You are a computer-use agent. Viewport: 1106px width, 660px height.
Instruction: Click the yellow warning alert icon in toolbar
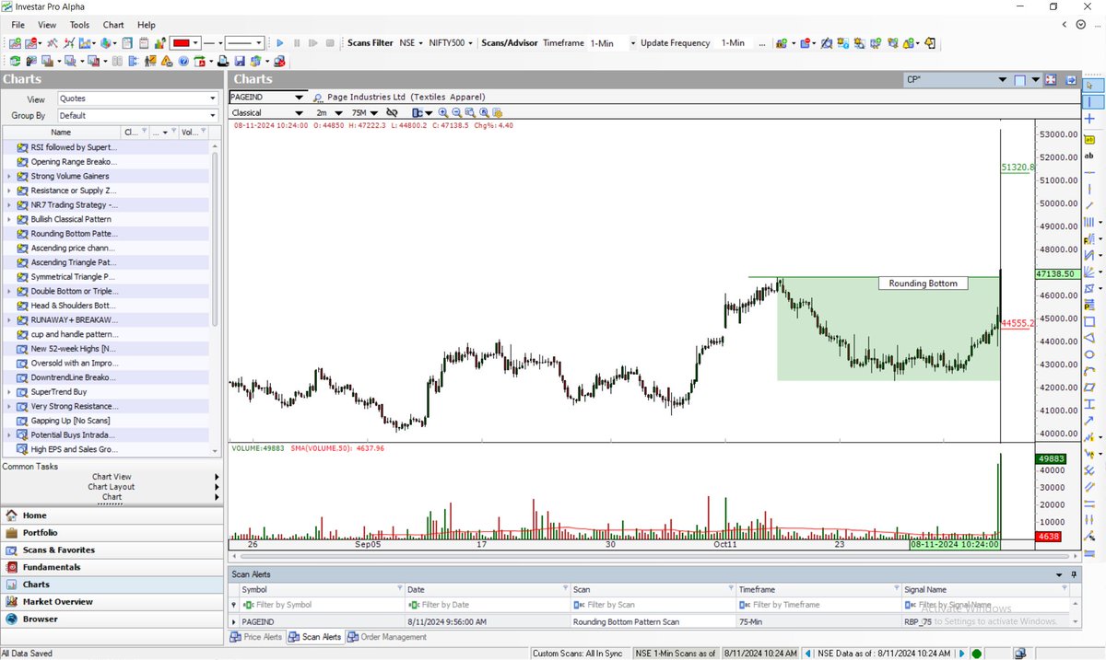coord(166,61)
